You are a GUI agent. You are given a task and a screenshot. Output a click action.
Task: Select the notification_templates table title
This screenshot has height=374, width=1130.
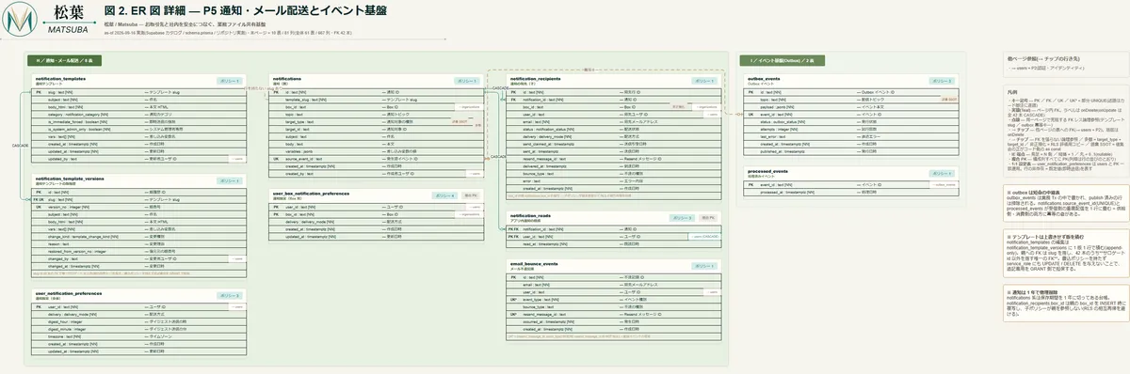(60, 79)
